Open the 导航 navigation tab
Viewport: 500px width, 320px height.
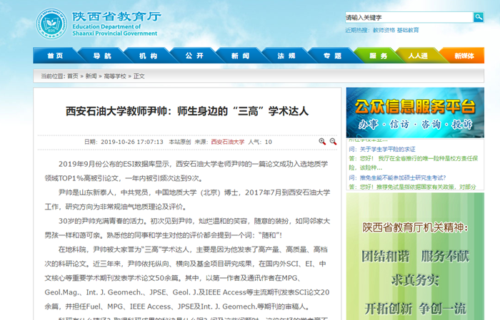[x=102, y=56]
